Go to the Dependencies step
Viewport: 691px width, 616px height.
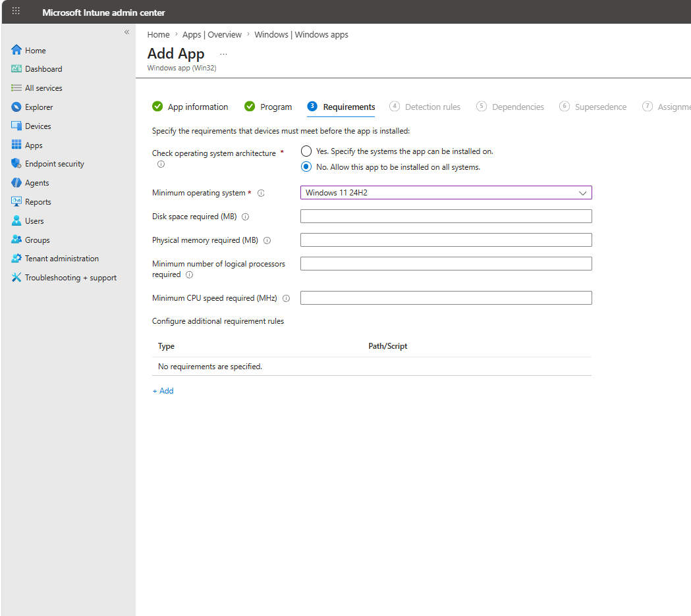point(510,107)
